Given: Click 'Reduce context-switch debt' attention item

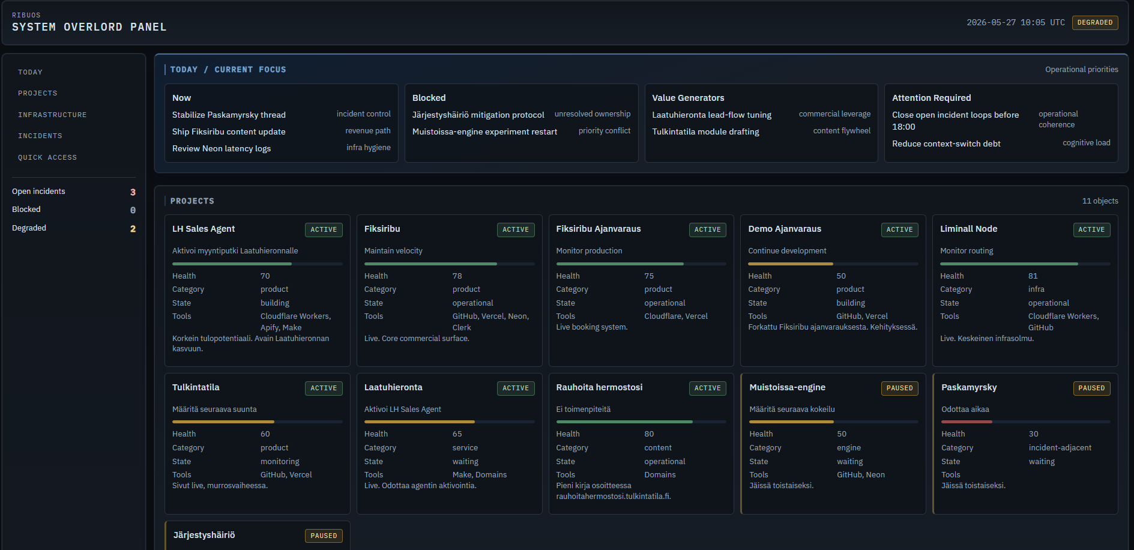Looking at the screenshot, I should pos(946,144).
